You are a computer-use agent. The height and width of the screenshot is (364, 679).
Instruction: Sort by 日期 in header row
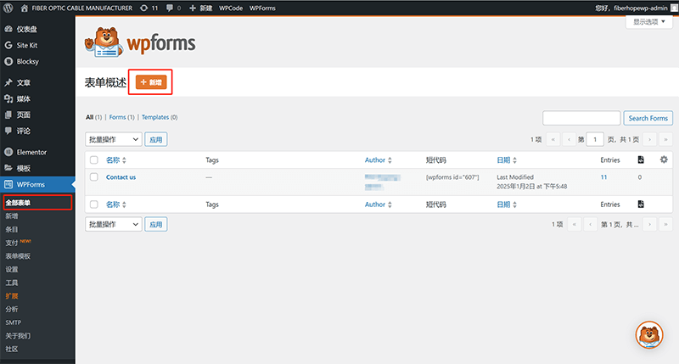(x=507, y=160)
